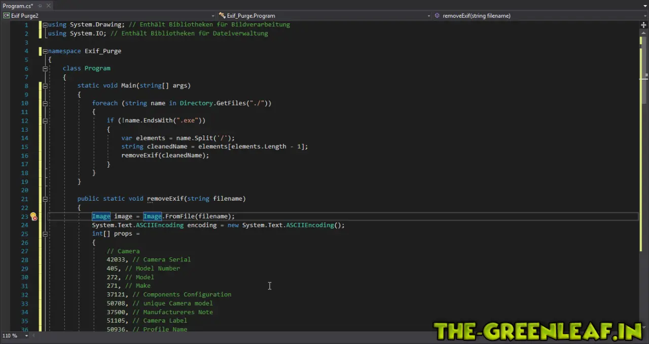The image size is (649, 344).
Task: Click the lightbulb quick-fix icon on line 23
Action: pos(33,216)
